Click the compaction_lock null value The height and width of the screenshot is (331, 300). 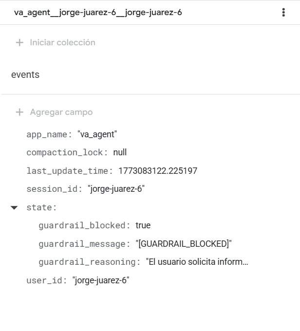(120, 152)
